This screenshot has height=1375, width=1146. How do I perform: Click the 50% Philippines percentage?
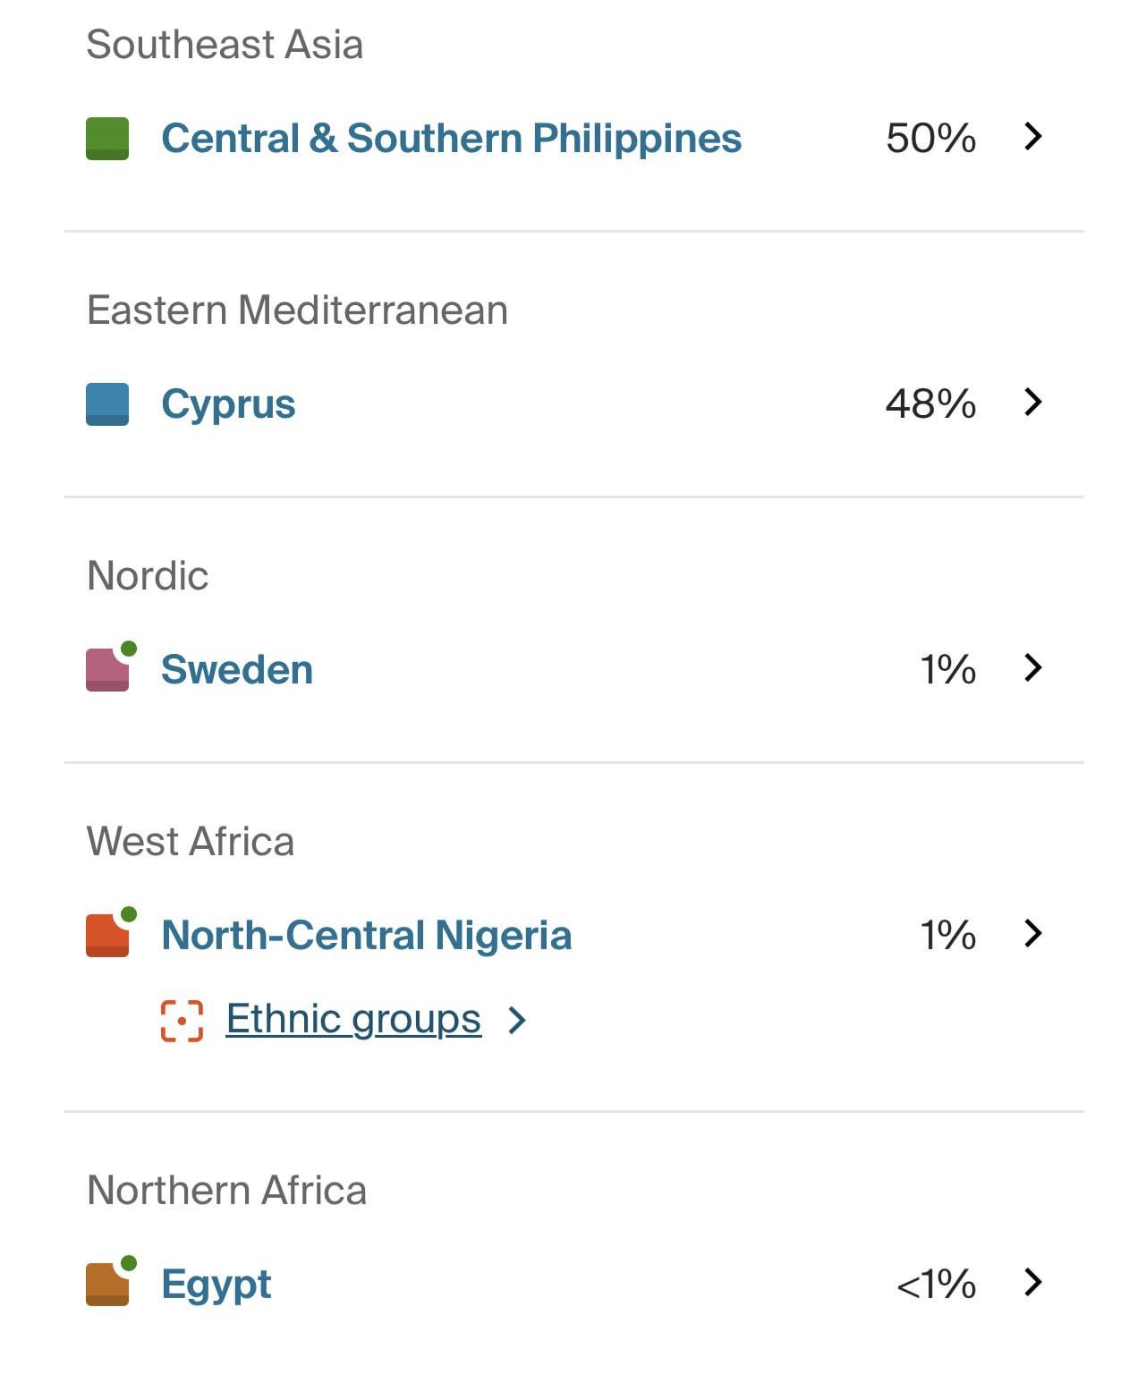[x=930, y=139]
